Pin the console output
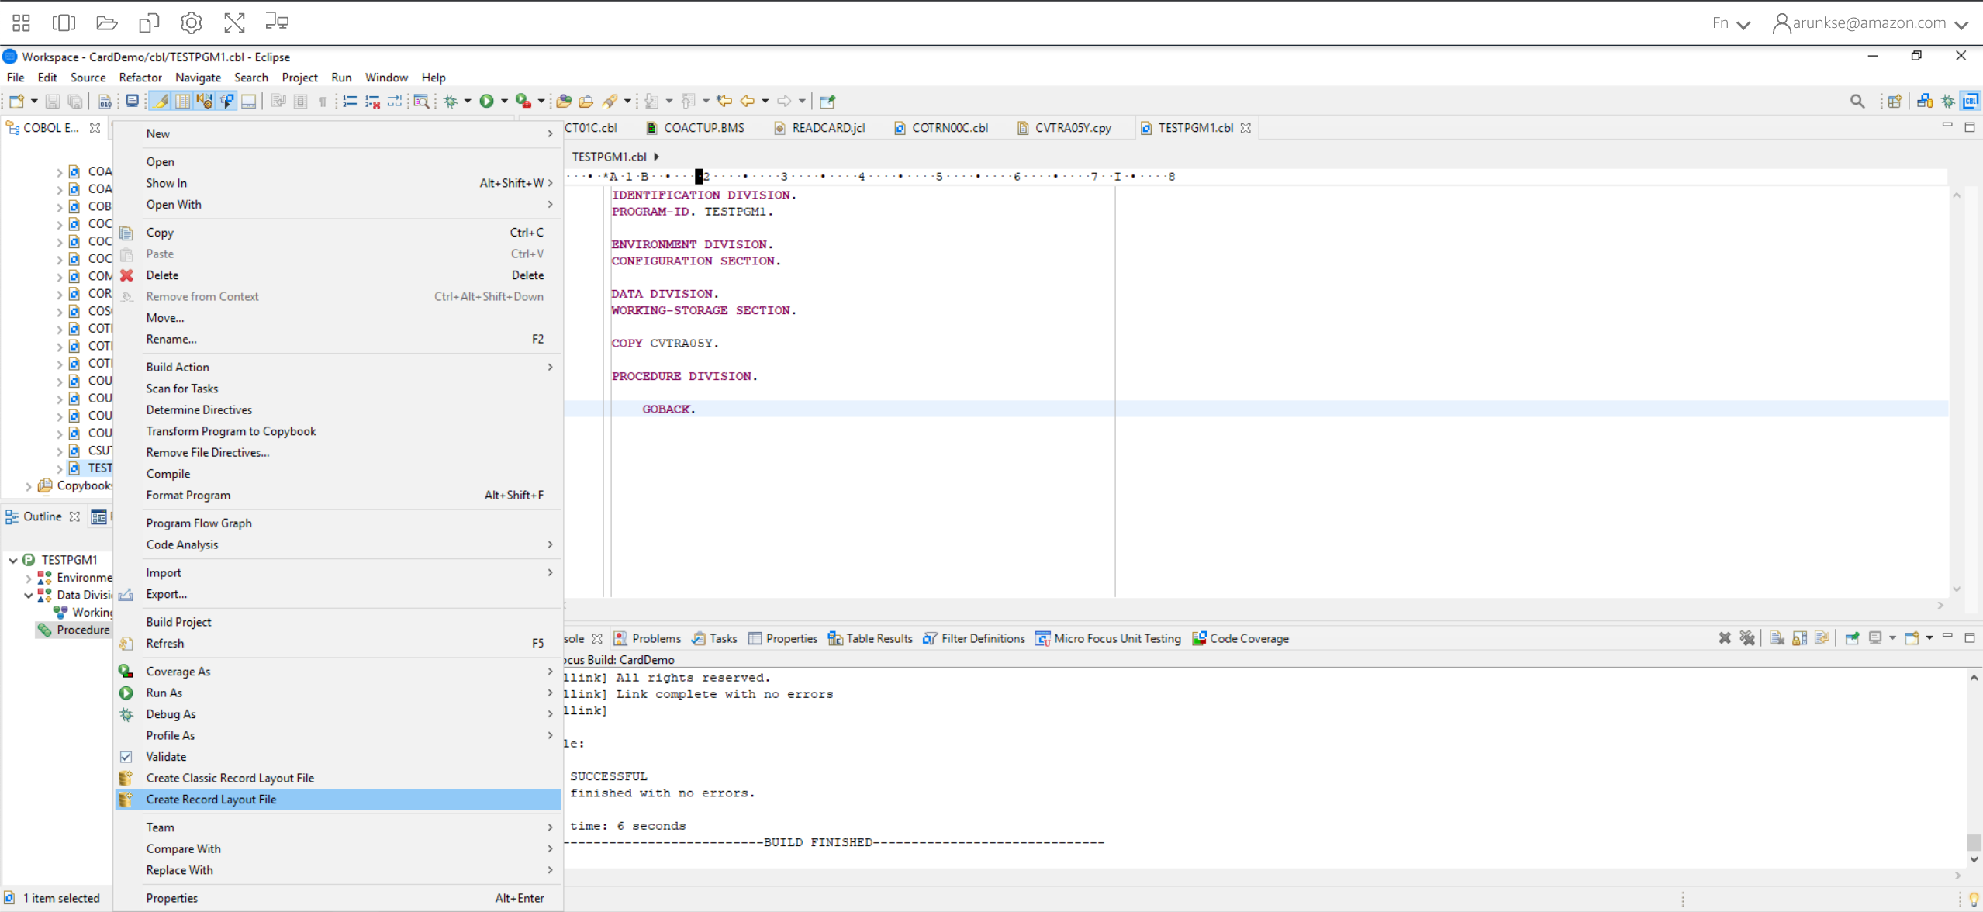This screenshot has height=912, width=1983. (1853, 637)
